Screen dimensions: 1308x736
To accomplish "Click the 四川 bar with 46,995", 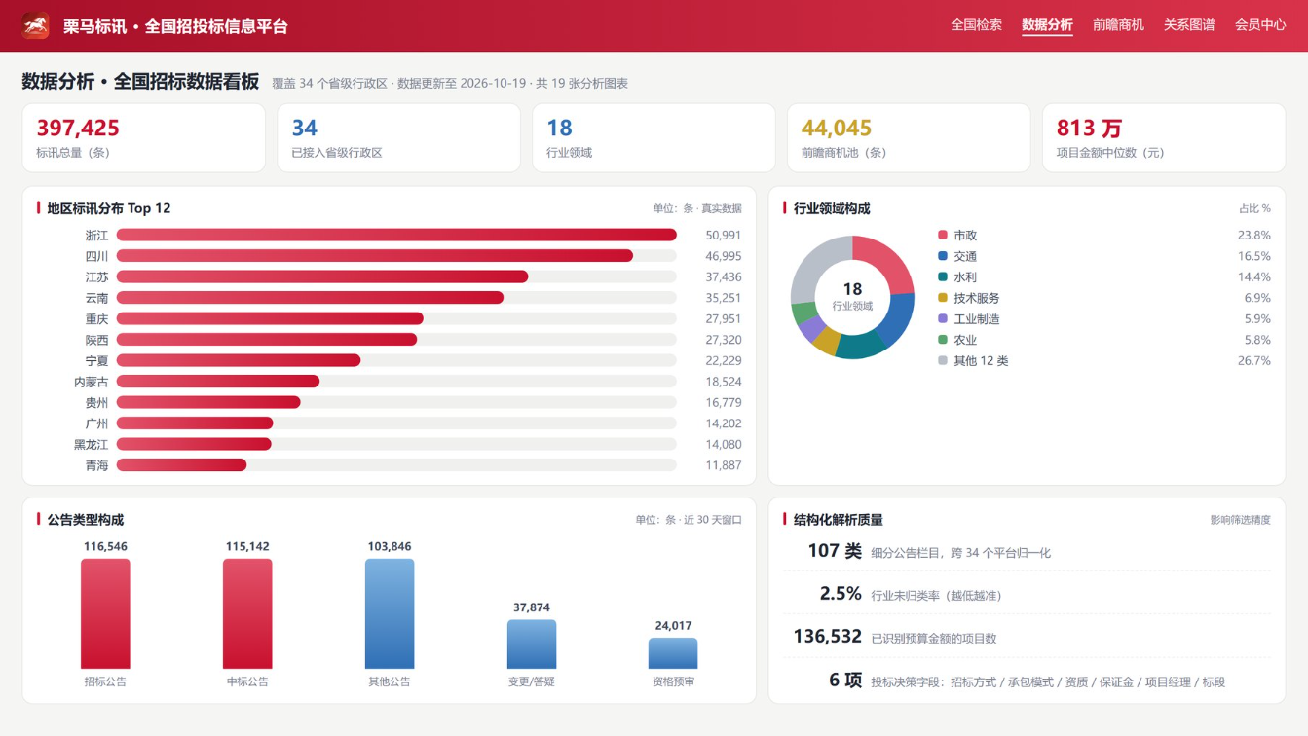I will [375, 256].
